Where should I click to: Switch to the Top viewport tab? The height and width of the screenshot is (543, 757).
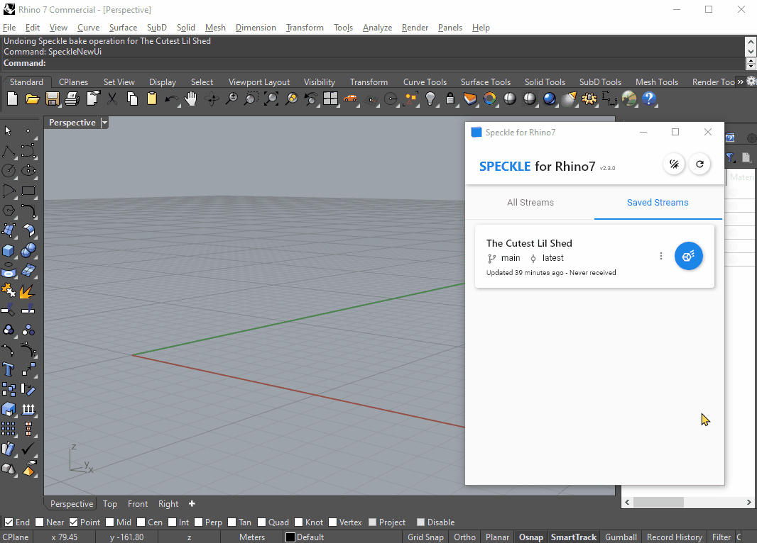(x=109, y=504)
